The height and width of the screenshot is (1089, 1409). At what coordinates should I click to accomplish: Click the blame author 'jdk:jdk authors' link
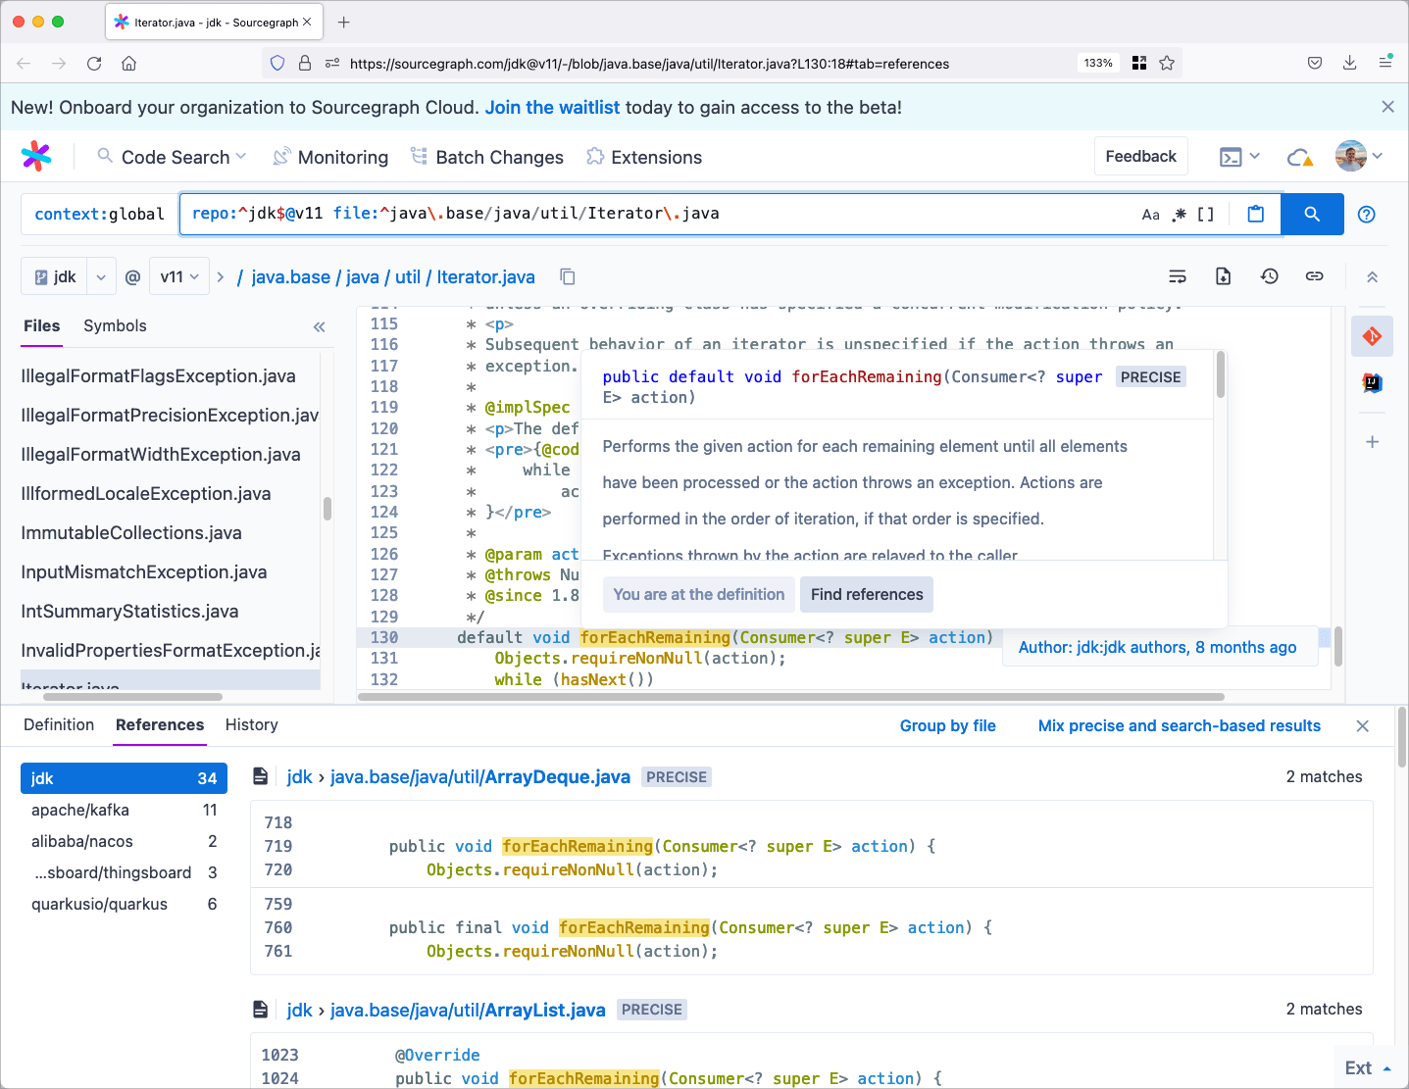1157,647
